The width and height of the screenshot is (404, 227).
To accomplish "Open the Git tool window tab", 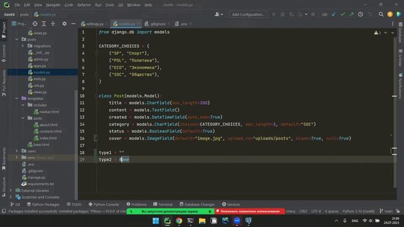I will click(15, 204).
